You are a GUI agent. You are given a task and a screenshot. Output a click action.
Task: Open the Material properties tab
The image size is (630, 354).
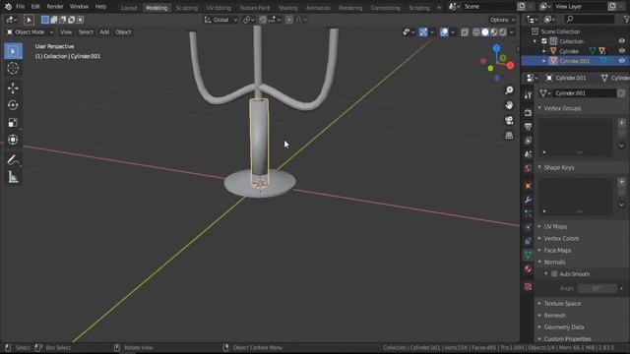[x=528, y=268]
